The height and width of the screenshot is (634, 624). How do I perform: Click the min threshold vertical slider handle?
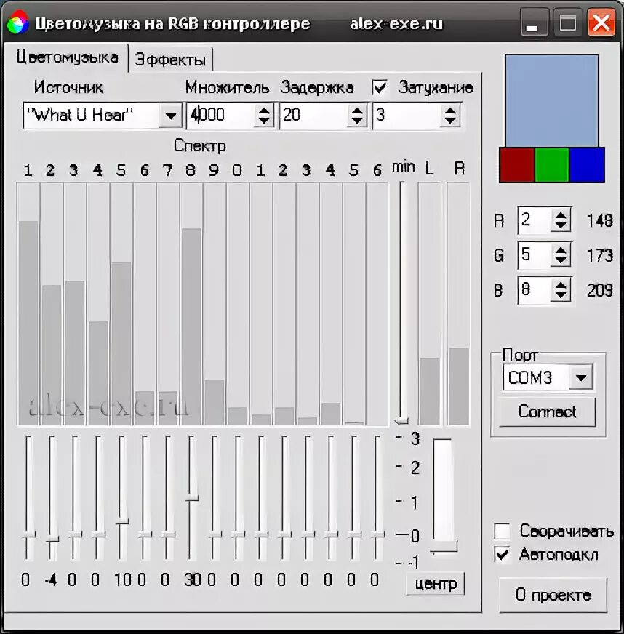tap(401, 421)
